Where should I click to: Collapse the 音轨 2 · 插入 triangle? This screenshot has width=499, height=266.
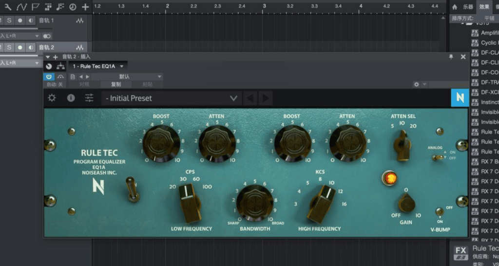click(x=48, y=57)
